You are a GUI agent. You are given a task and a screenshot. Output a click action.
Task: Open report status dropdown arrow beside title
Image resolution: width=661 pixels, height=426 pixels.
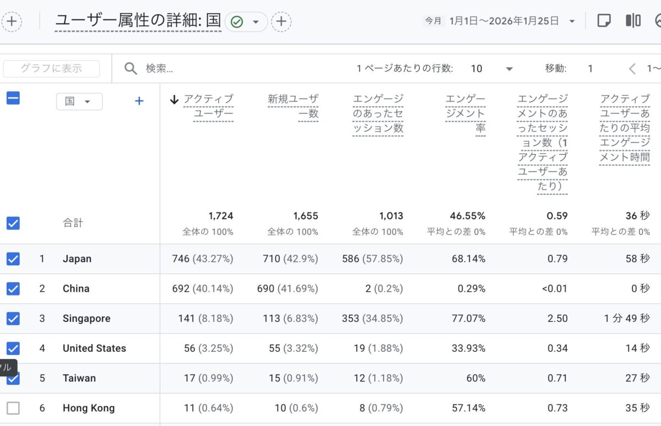point(256,22)
